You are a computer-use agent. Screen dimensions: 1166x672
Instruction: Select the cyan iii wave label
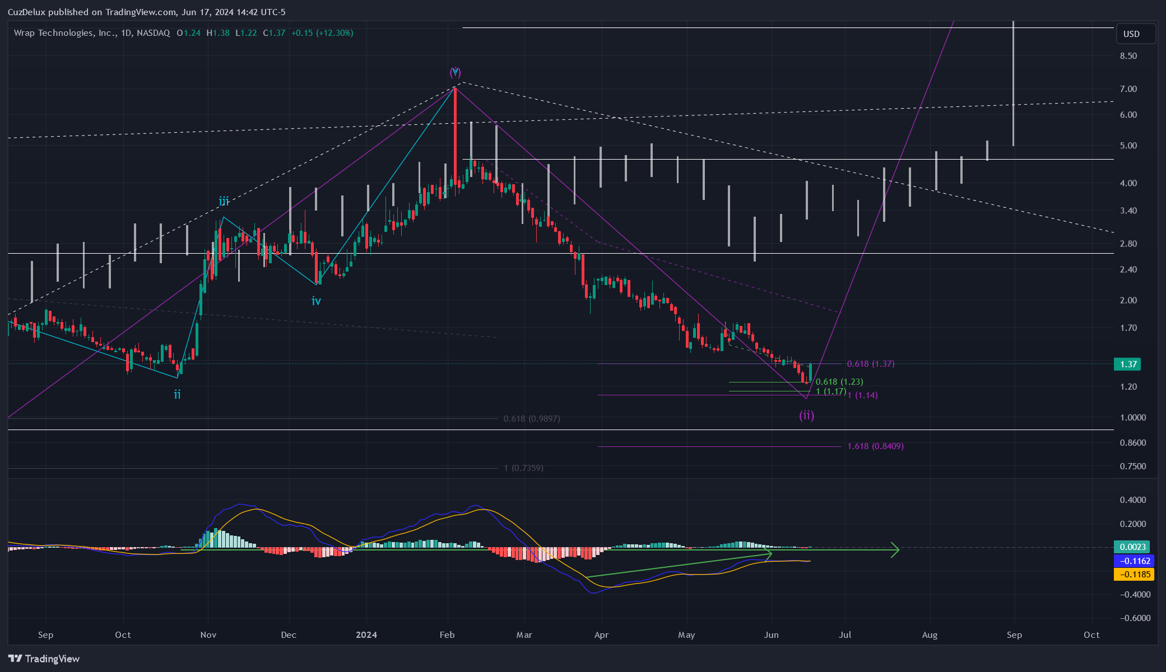point(224,202)
